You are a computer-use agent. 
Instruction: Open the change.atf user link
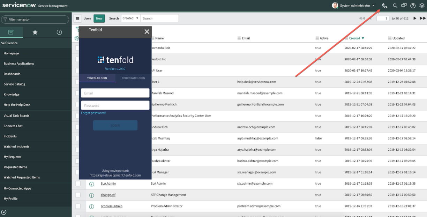click(108, 195)
